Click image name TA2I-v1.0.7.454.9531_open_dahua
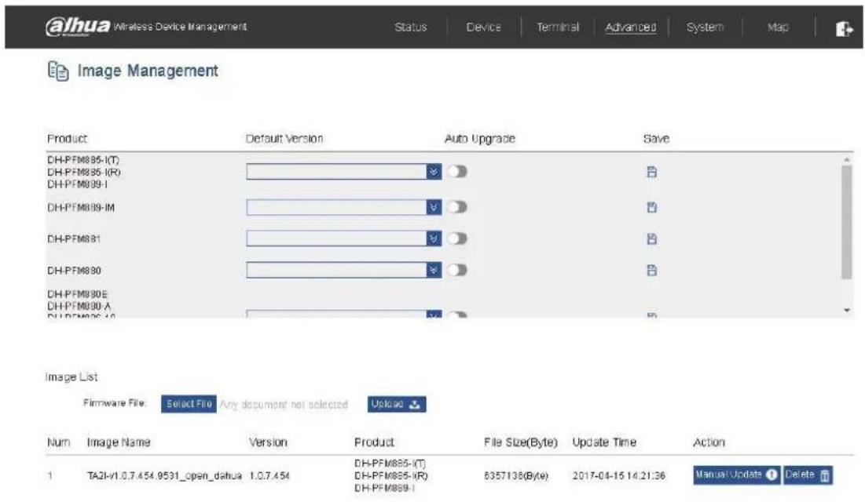The image size is (865, 502). pos(164,475)
